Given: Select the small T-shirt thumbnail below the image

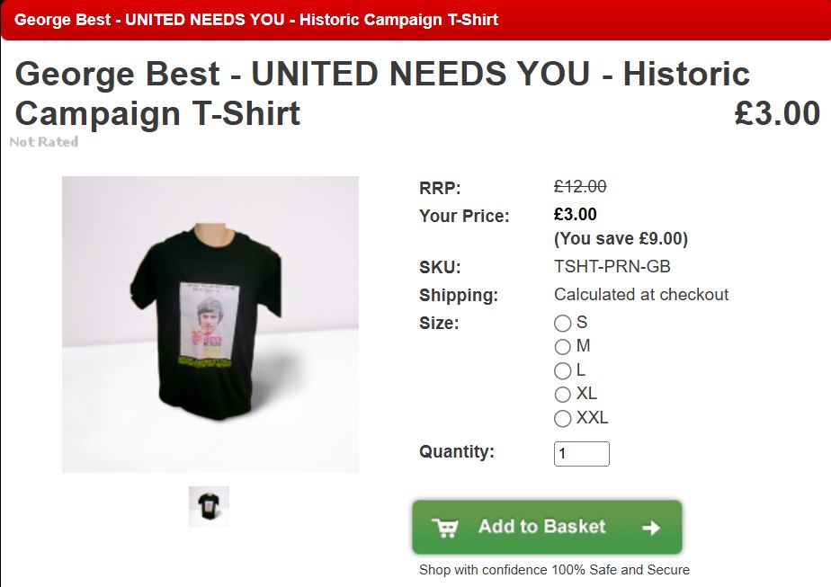Looking at the screenshot, I should click(209, 506).
